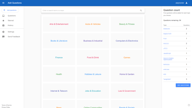Click the 'Questions remaining: 84' text
Viewport: 192px width, 108px height.
[172, 20]
